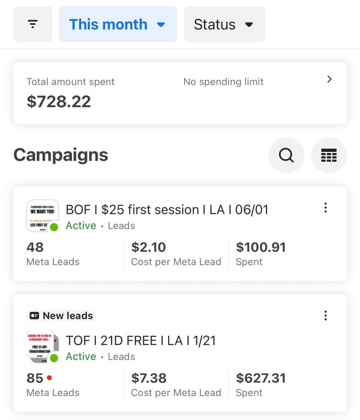The width and height of the screenshot is (360, 420).
Task: Search campaigns with the magnifier icon
Action: (x=286, y=155)
